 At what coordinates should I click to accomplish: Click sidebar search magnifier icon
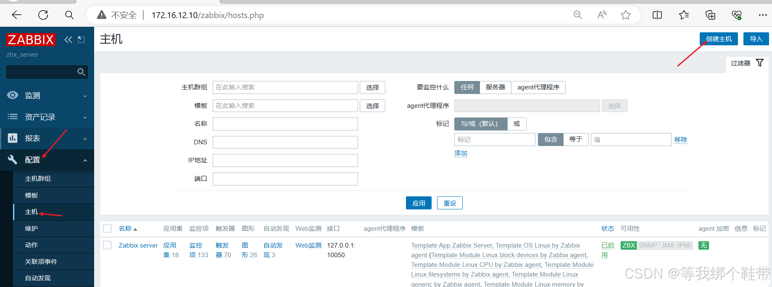(x=82, y=72)
